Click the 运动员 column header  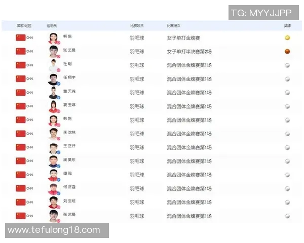(x=52, y=25)
